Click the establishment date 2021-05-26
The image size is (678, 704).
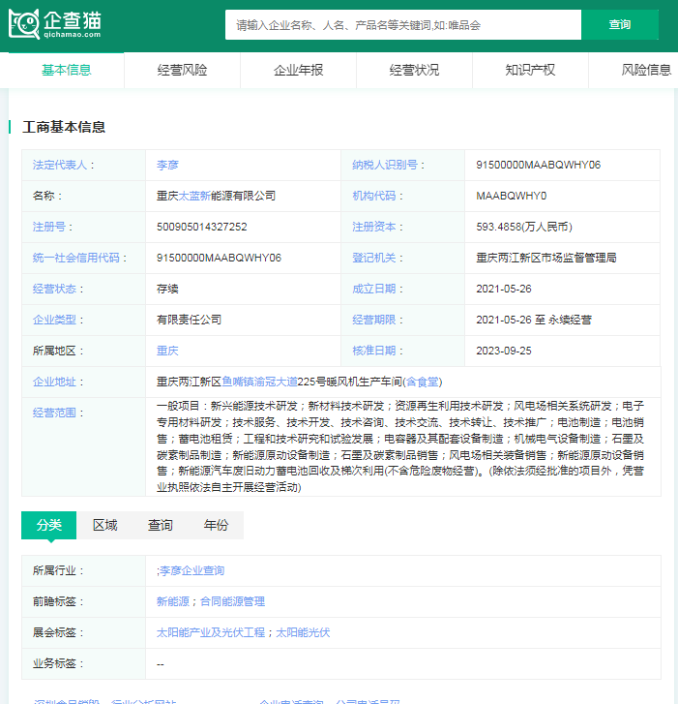point(504,290)
